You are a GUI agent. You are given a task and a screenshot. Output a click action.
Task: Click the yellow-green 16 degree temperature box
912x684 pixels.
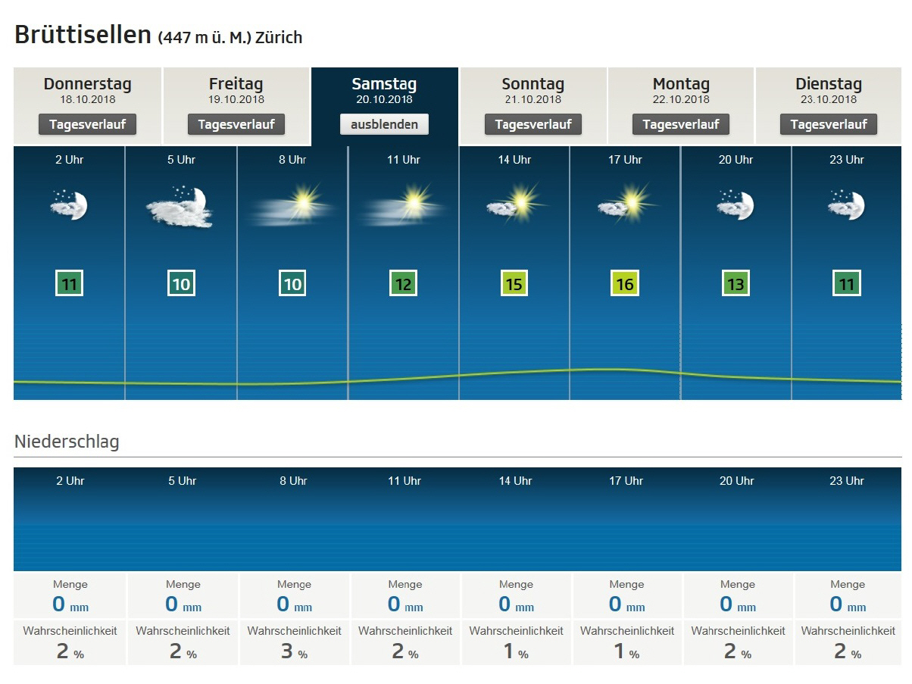coord(625,285)
